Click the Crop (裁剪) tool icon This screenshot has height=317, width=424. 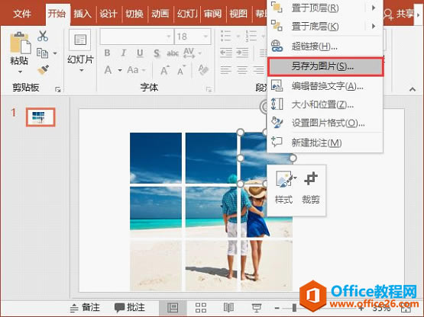tap(311, 178)
